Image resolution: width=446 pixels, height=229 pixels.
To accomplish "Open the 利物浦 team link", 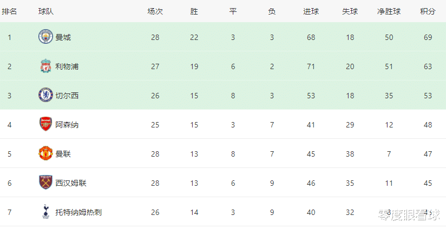I will (67, 66).
